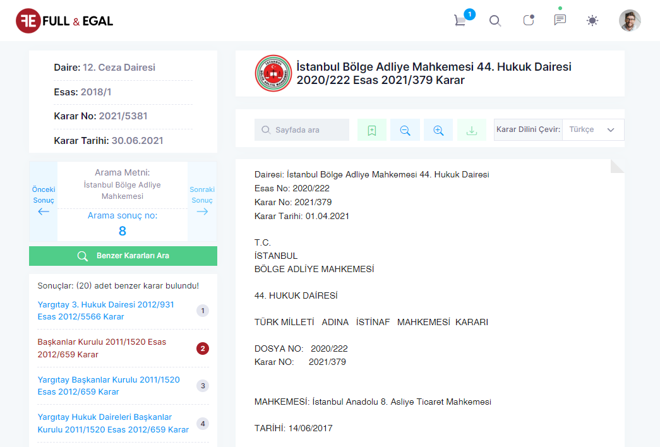Viewport: 660px width, 447px height.
Task: Toggle dark mode with the sun icon
Action: click(x=592, y=20)
